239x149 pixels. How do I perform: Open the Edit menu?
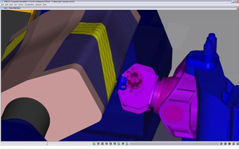tap(7, 5)
